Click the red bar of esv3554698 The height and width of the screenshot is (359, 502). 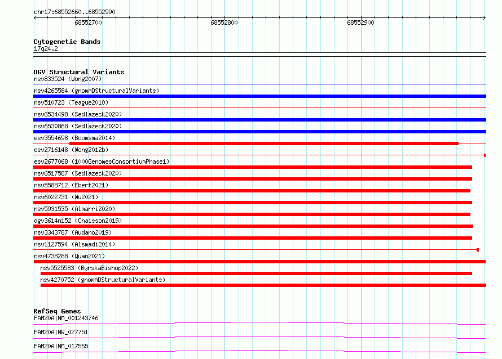tap(264, 143)
